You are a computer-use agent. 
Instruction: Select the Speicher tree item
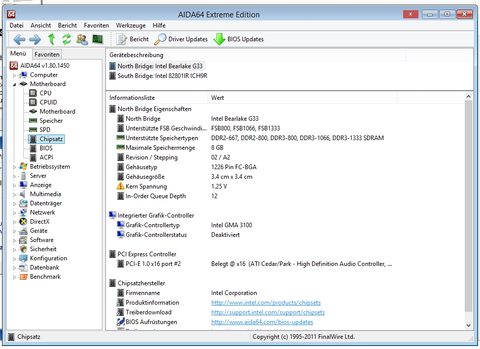51,121
